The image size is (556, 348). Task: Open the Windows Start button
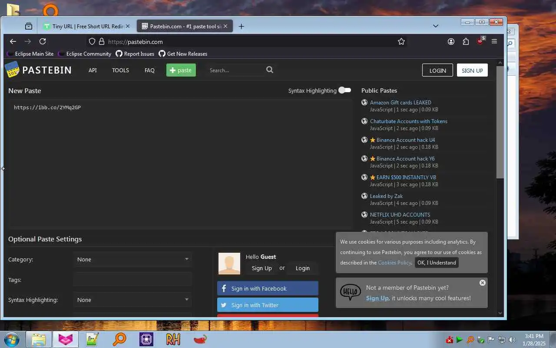(x=12, y=339)
